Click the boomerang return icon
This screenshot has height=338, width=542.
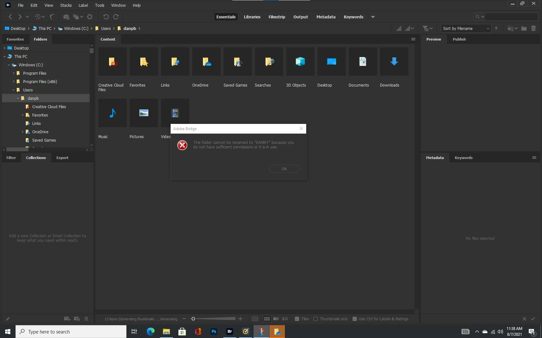coord(52,17)
